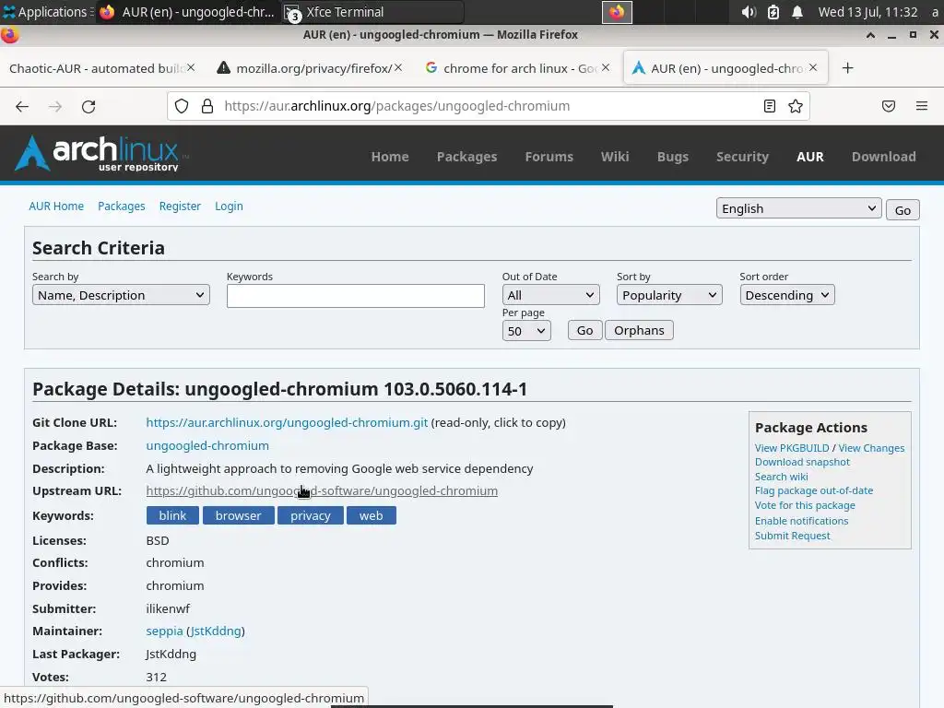Click the Go search button

coord(584,331)
